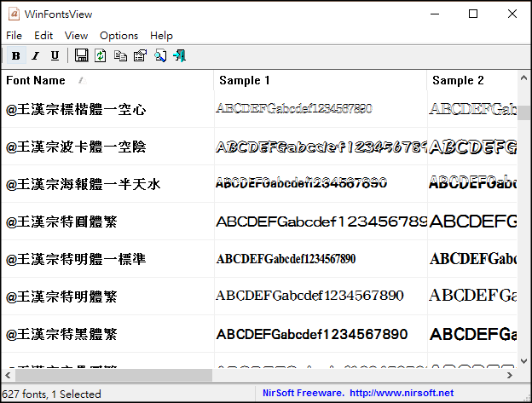This screenshot has height=403, width=532.
Task: Open the Help menu
Action: tap(161, 36)
